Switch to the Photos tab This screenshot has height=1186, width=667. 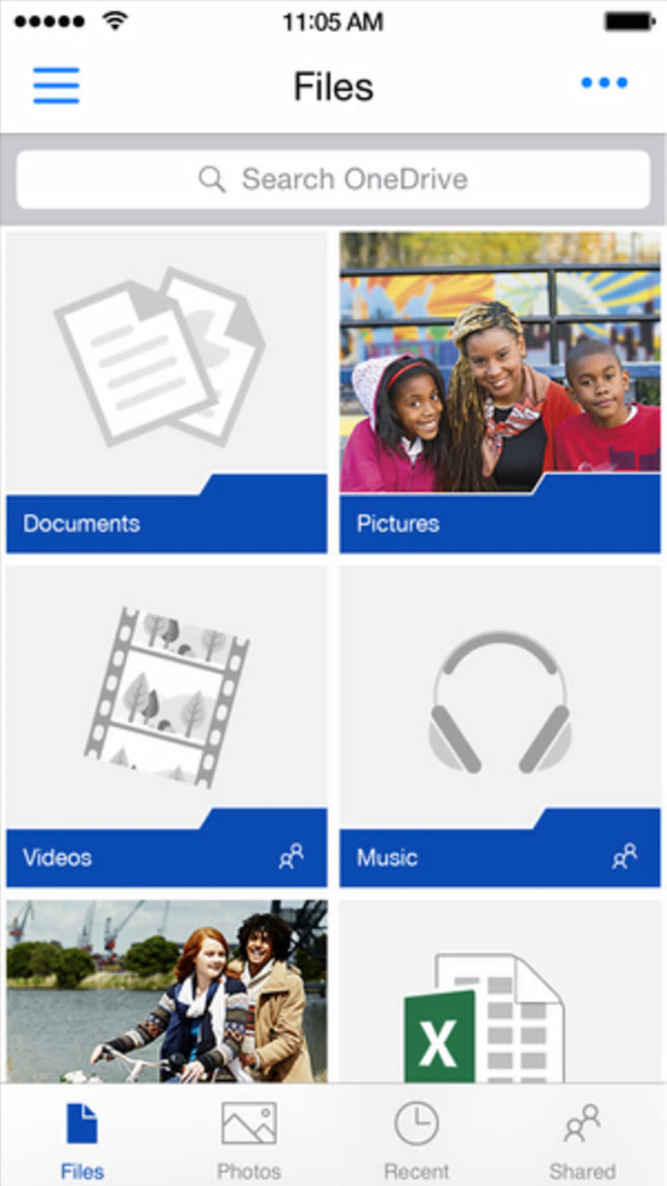(x=248, y=1140)
